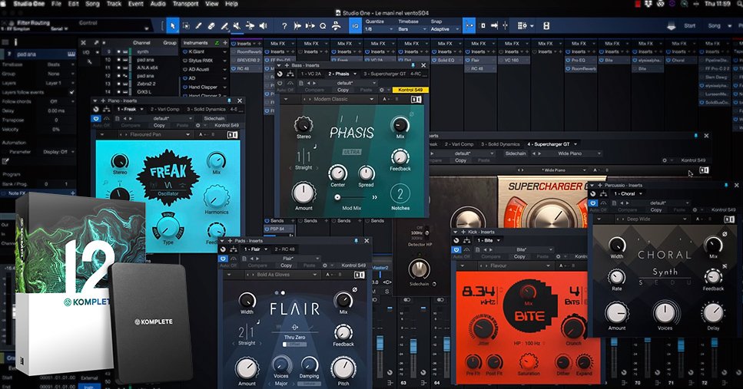Open the Transport menu

coord(184,4)
